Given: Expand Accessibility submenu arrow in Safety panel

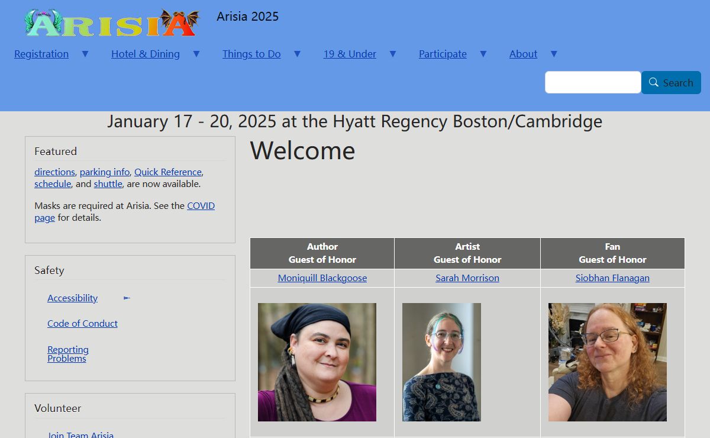Looking at the screenshot, I should pos(127,298).
